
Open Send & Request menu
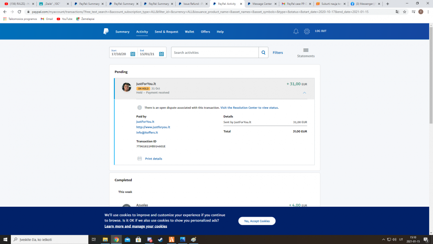tap(166, 32)
